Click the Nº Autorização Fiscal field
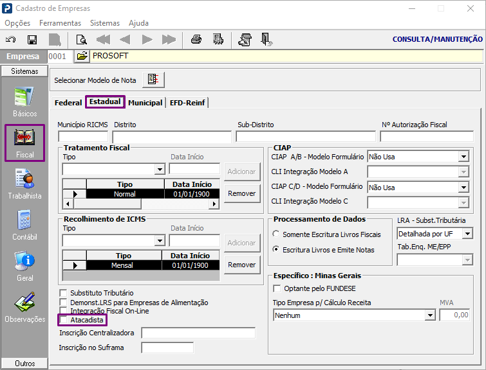The height and width of the screenshot is (370, 486). coord(427,136)
